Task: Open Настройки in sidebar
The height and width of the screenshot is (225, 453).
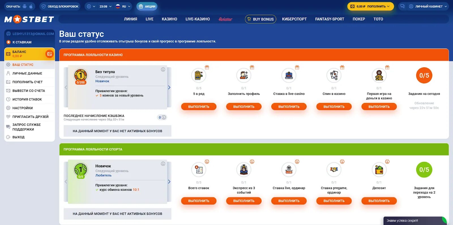Action: (x=29, y=108)
